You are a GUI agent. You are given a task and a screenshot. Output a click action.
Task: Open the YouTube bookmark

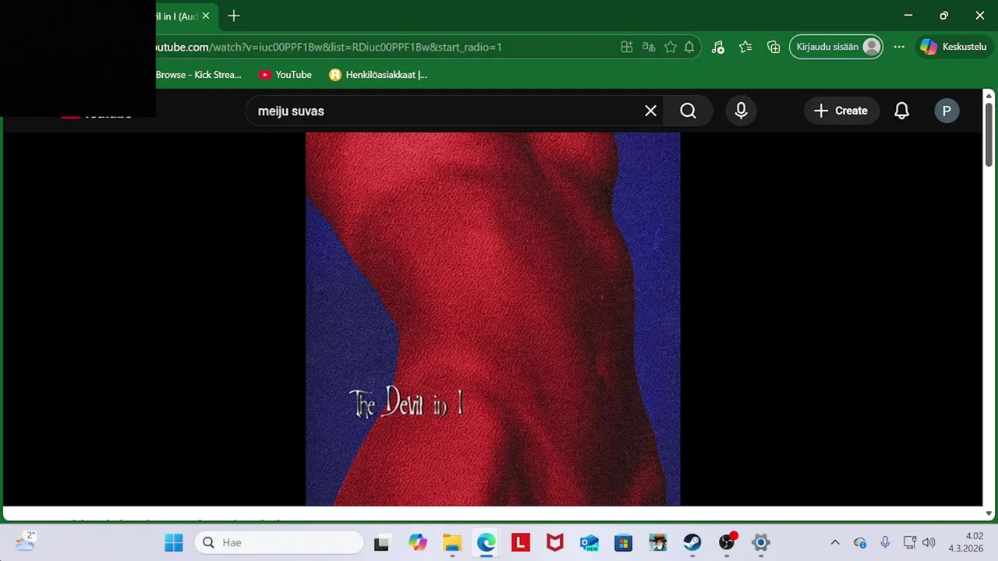pos(285,75)
